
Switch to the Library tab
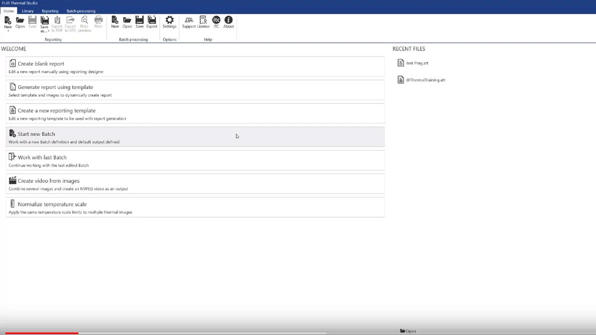click(x=28, y=11)
